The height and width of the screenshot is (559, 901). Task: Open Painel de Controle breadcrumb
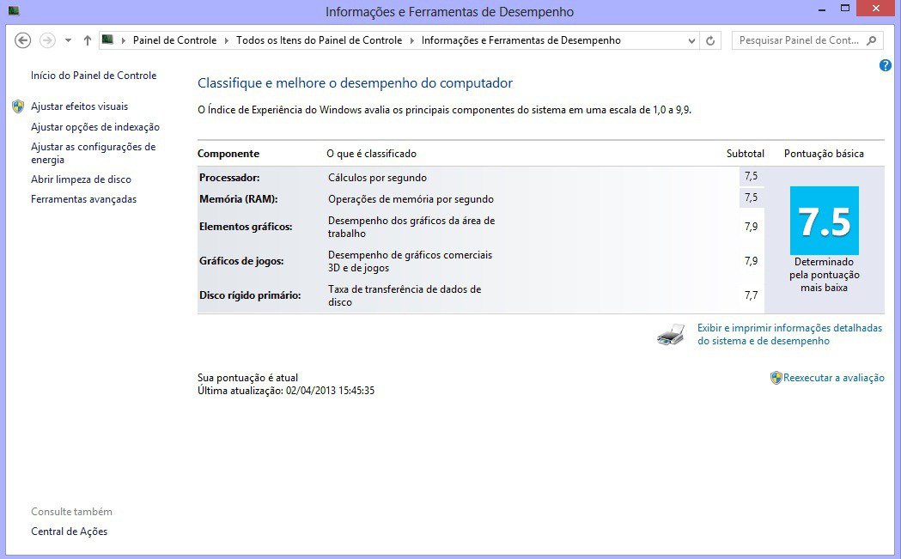pos(174,40)
